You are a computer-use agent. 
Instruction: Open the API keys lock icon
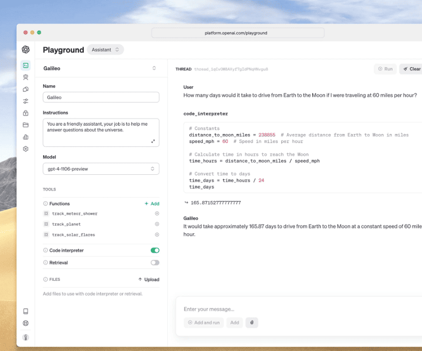(25, 113)
